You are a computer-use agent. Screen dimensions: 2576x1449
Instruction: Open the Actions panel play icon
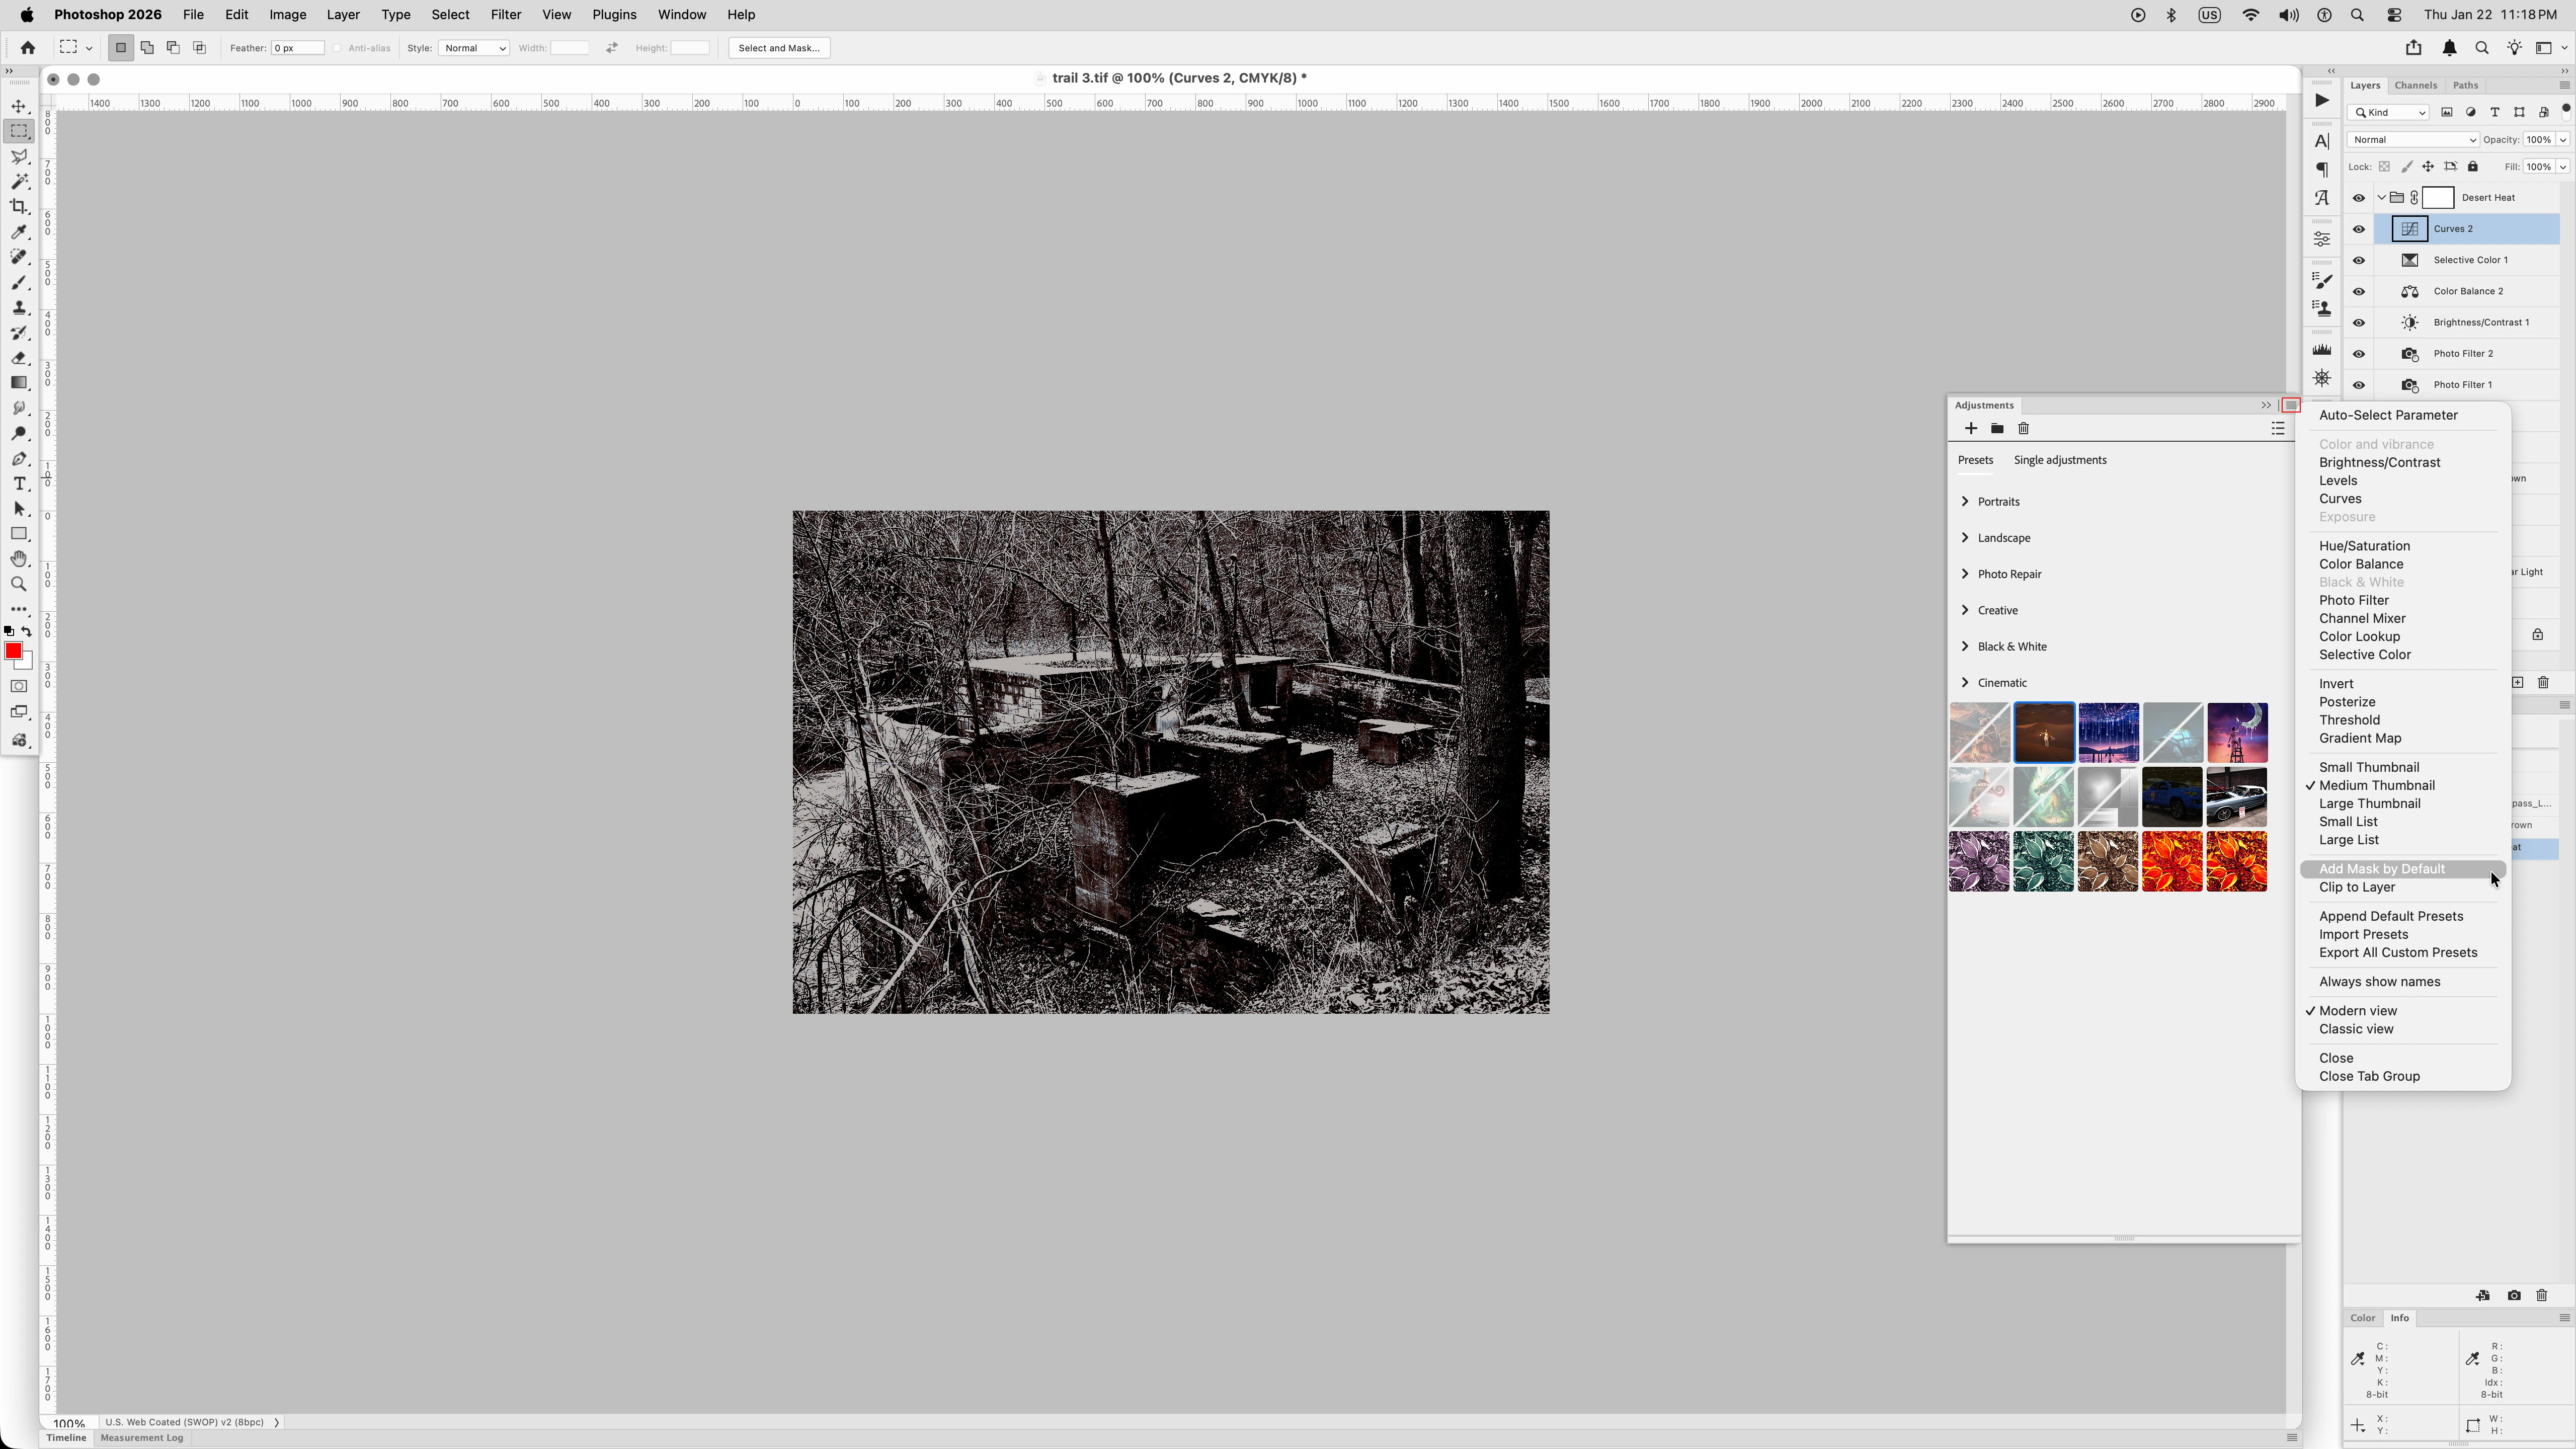coord(2322,100)
